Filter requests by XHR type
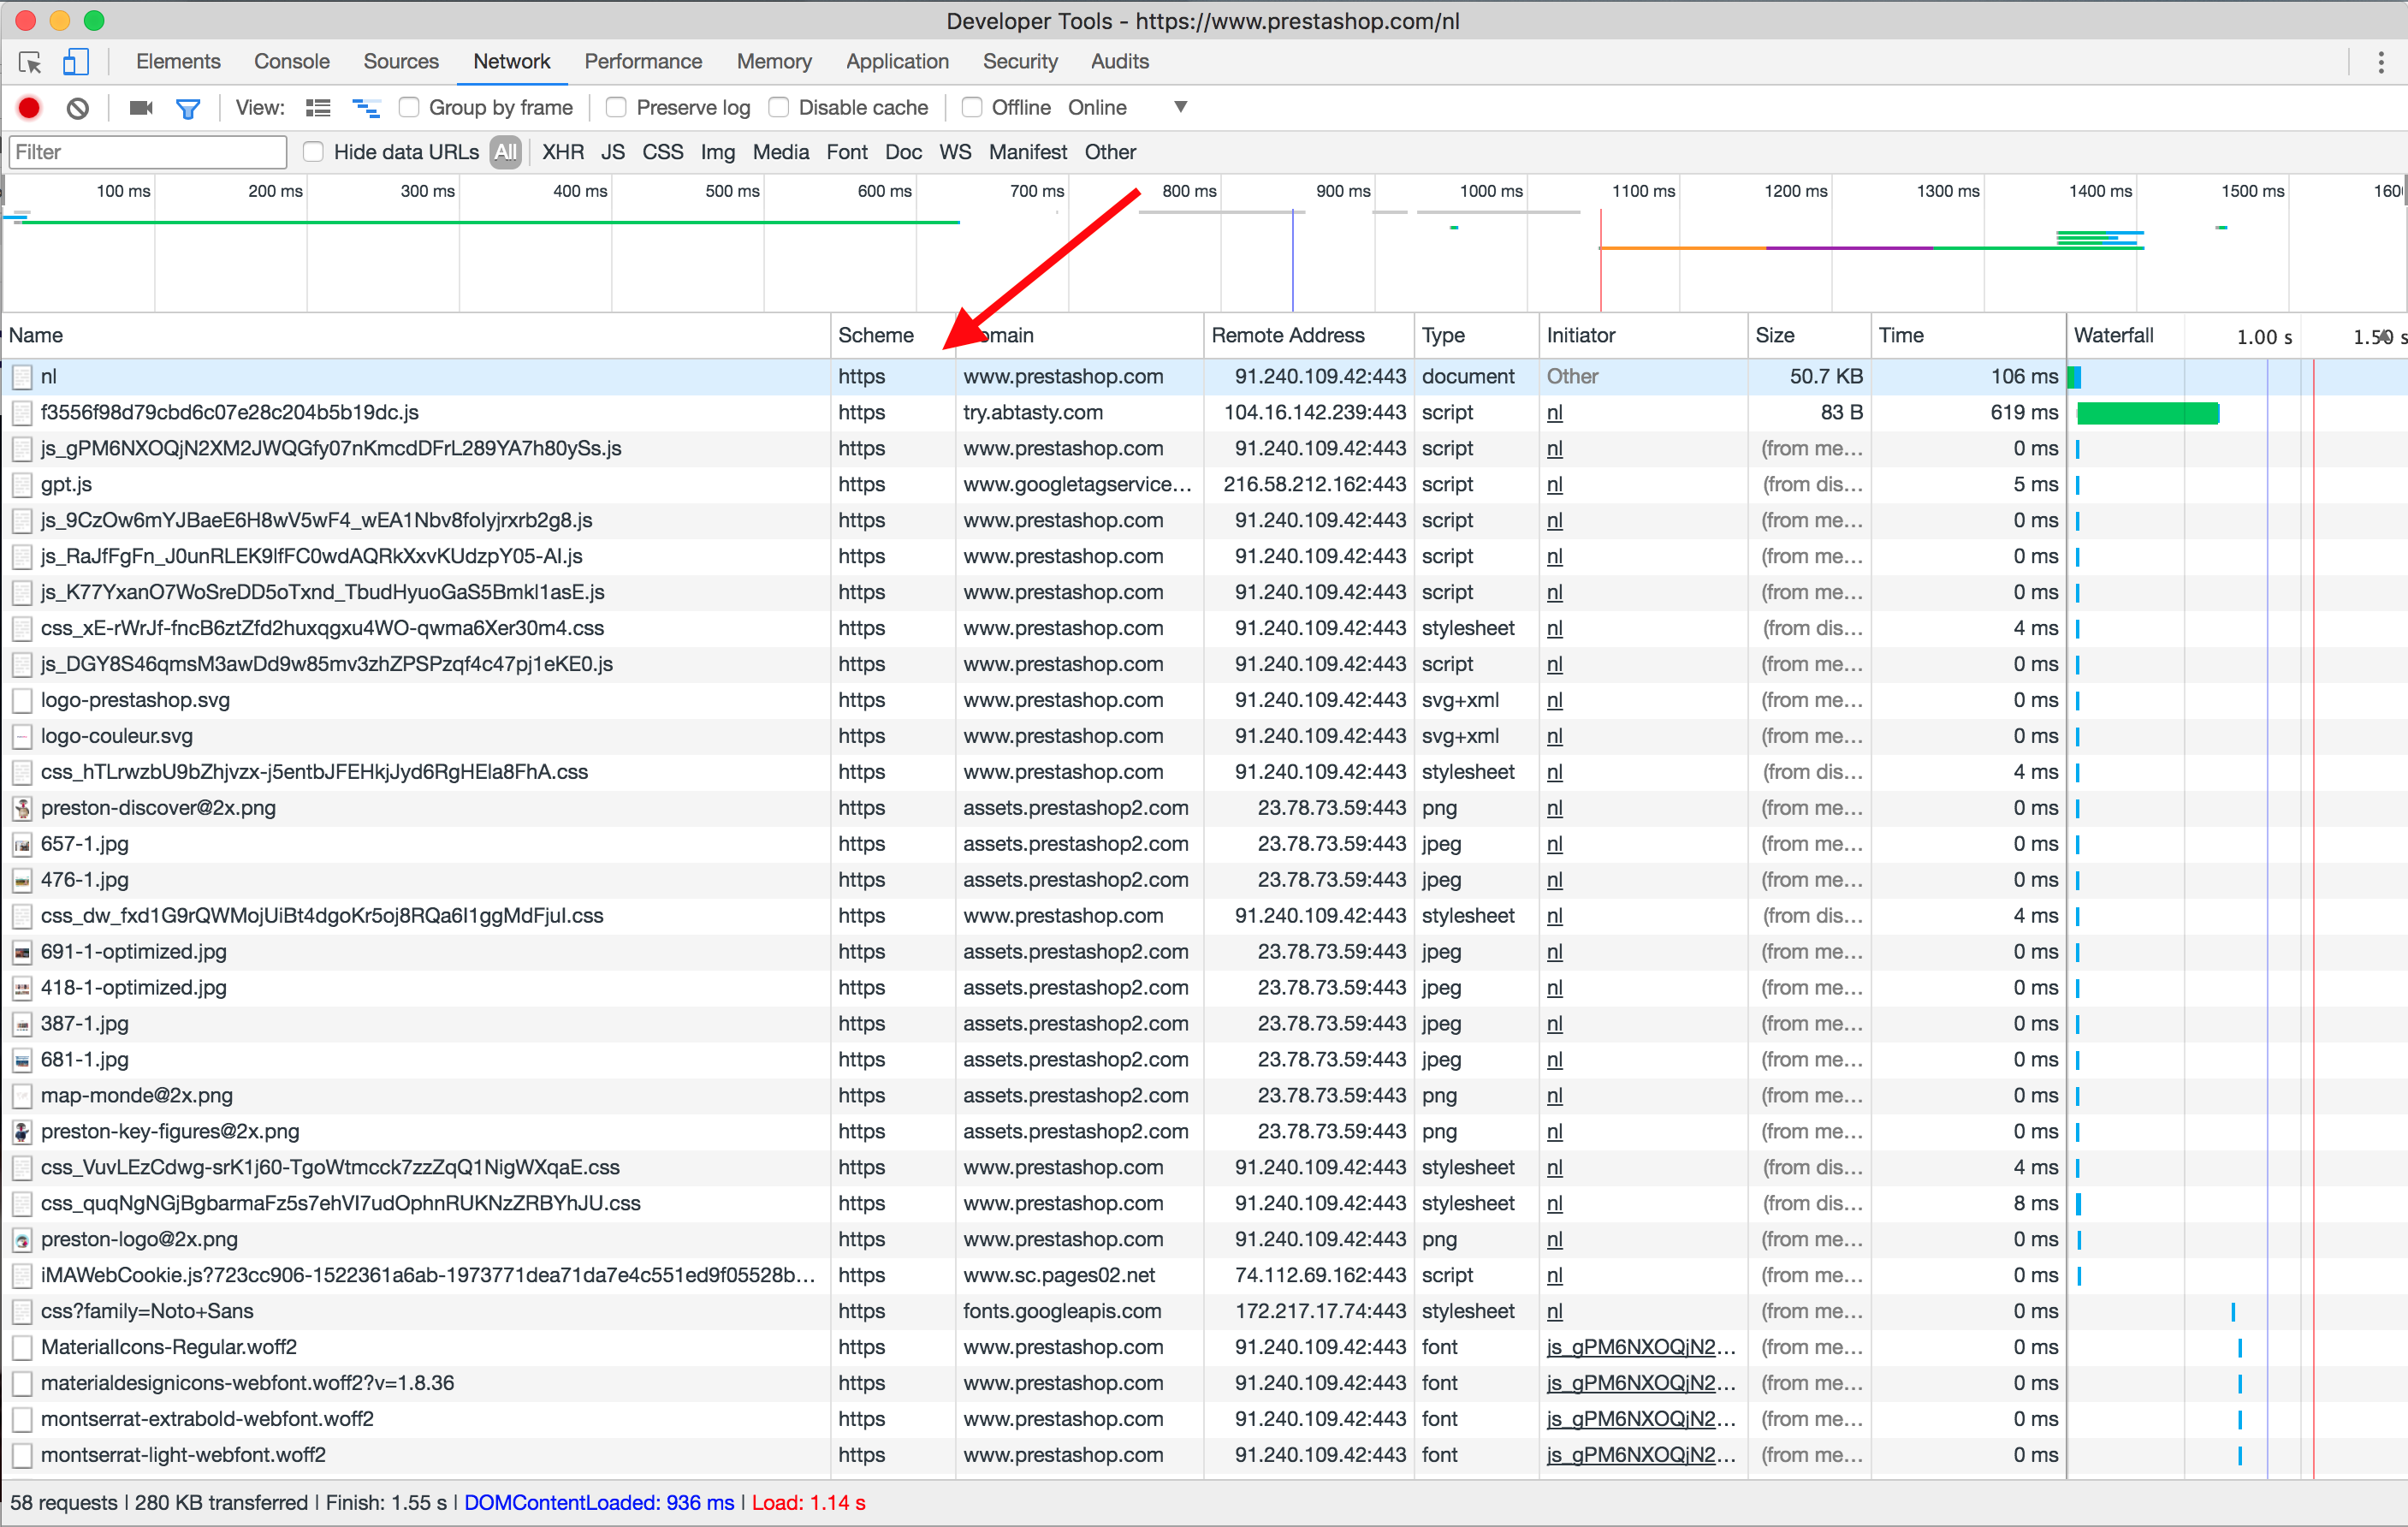This screenshot has width=2408, height=1527. pos(562,152)
